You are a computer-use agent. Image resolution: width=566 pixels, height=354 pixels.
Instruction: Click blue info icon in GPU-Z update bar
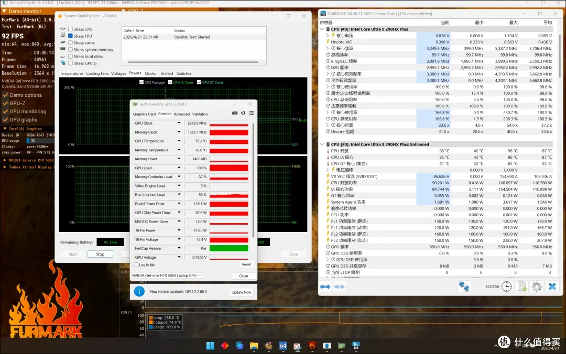coord(139,292)
